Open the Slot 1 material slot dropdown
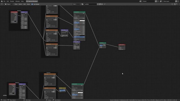 [76, 4]
